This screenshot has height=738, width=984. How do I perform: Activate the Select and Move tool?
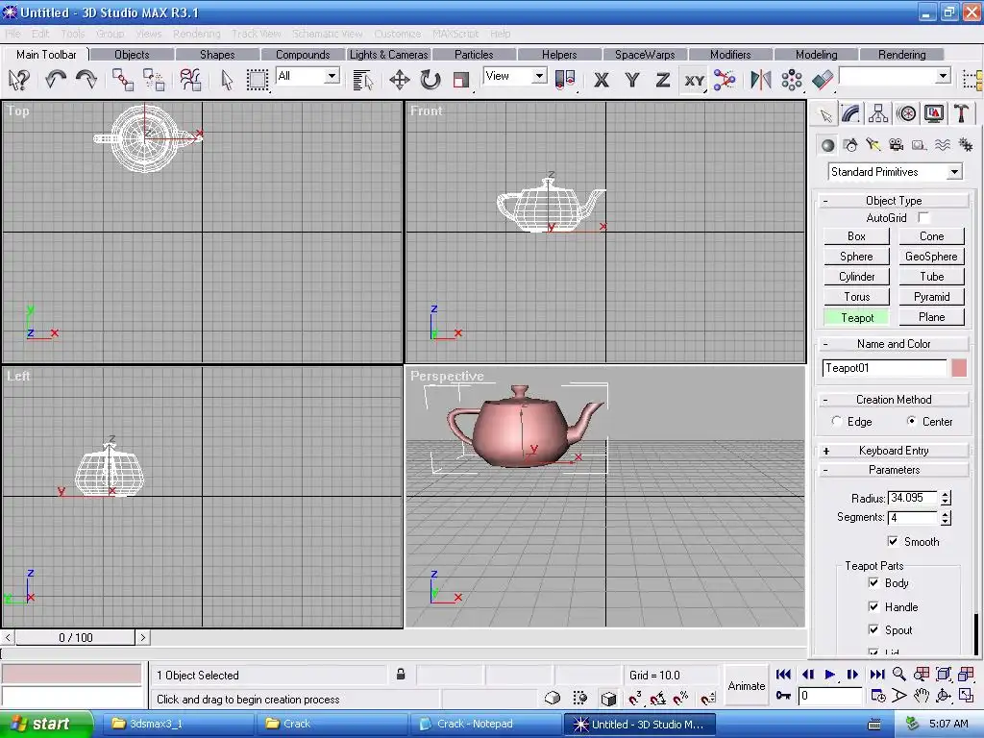point(399,80)
